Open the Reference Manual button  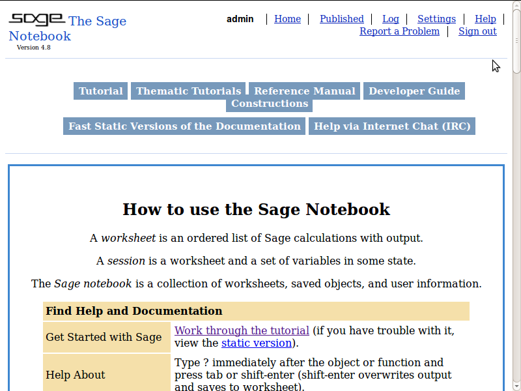pos(305,91)
